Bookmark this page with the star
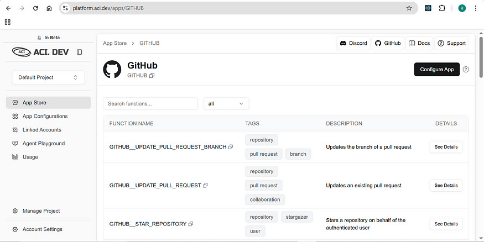 tap(409, 8)
